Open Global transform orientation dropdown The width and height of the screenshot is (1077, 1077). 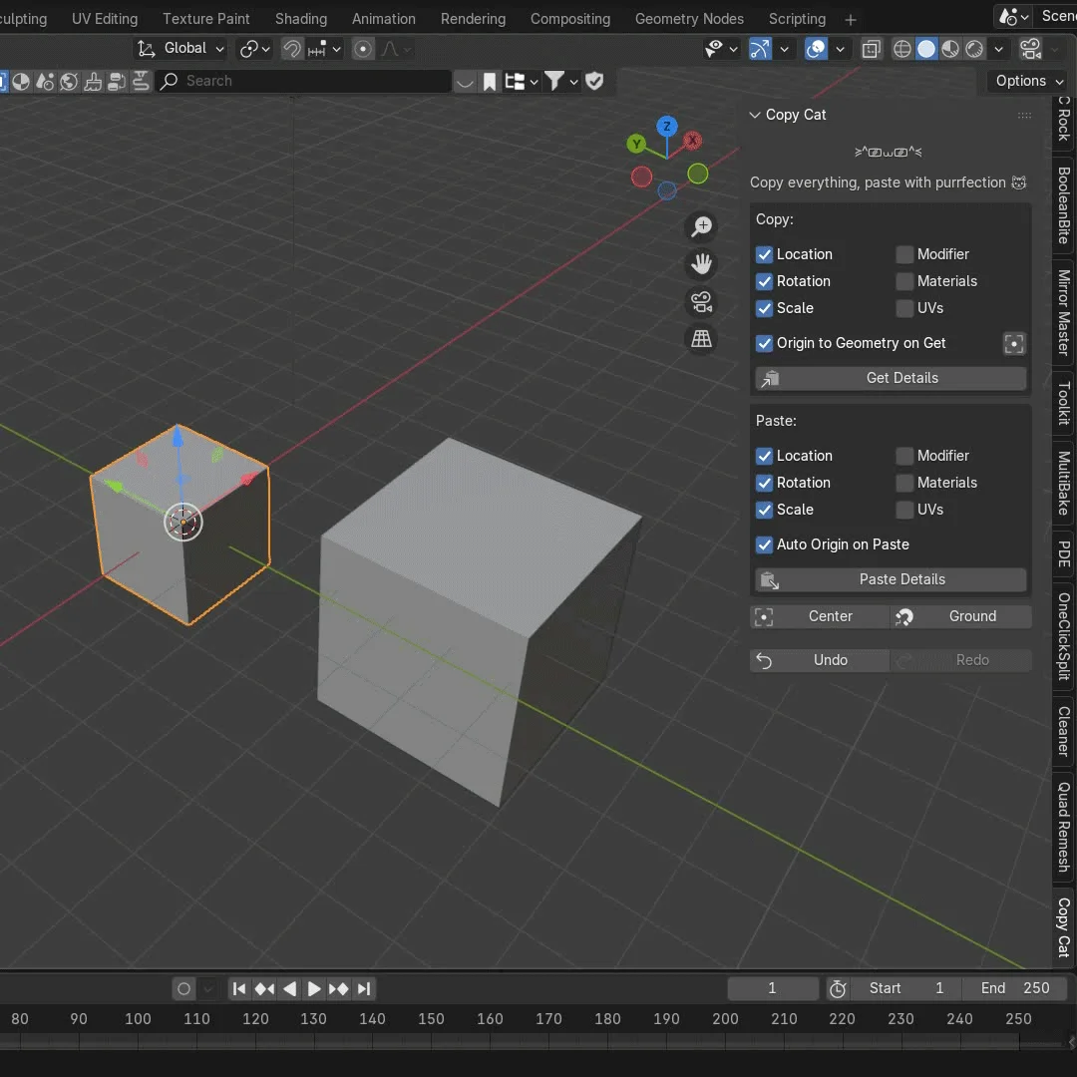point(181,49)
